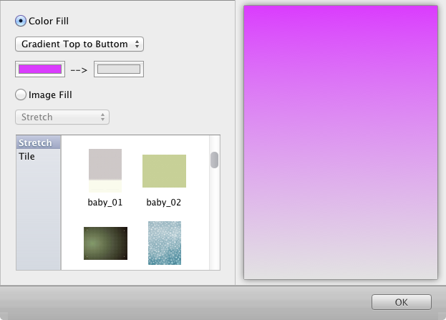
Task: Select Tile in the fill mode list
Action: 27,156
